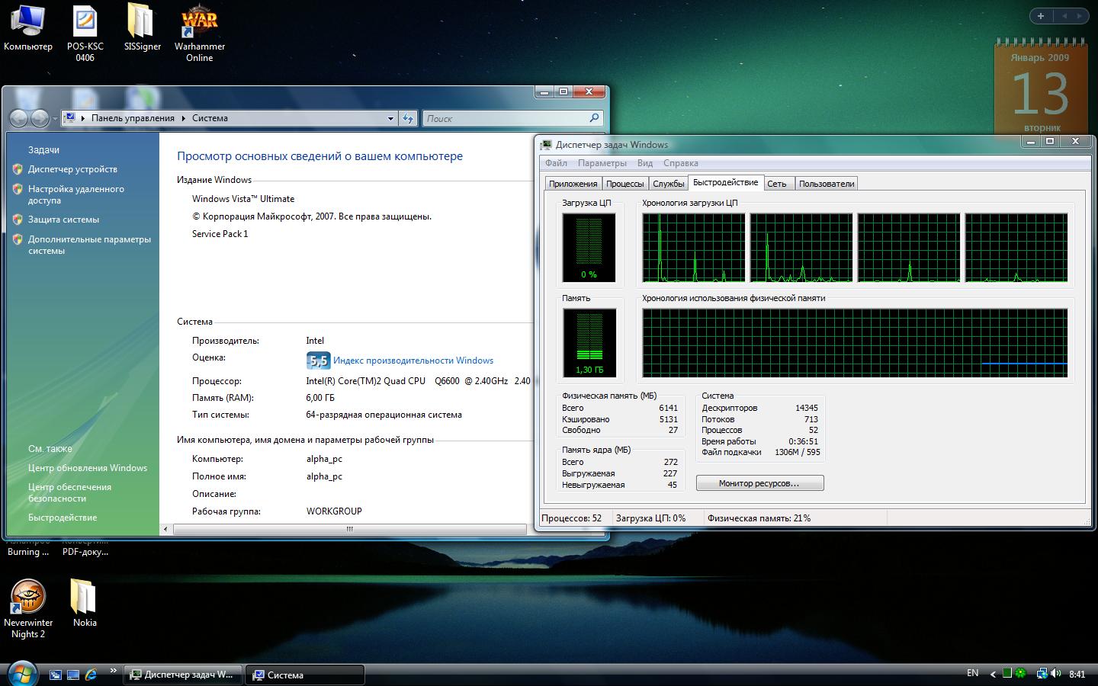Switch to the Сеть tab
Screen dimensions: 1098x686
point(776,184)
